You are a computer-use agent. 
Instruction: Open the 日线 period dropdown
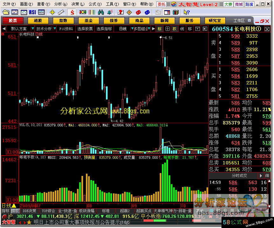(132, 29)
